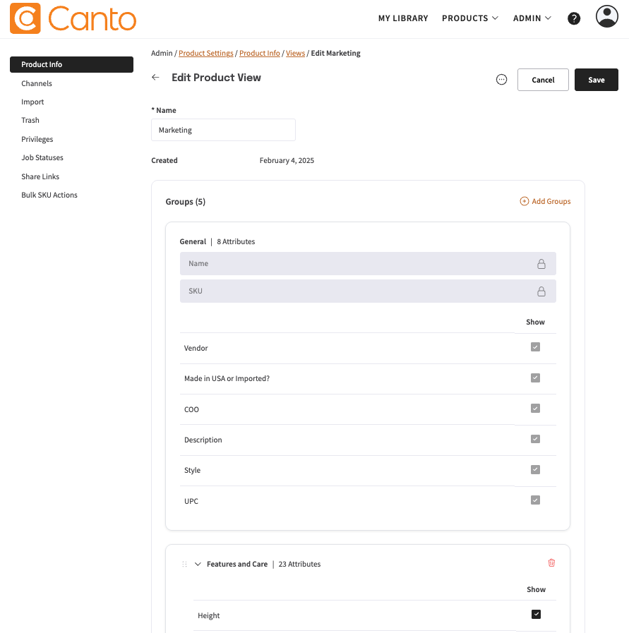Click the 'General' group title
This screenshot has height=633, width=629.
(x=193, y=241)
